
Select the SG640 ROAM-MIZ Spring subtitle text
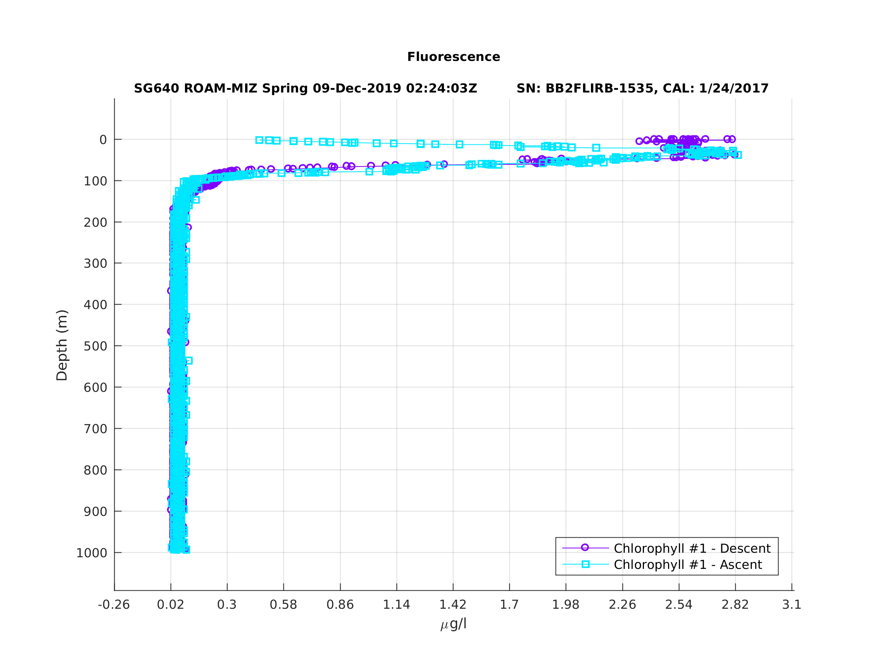click(x=305, y=88)
